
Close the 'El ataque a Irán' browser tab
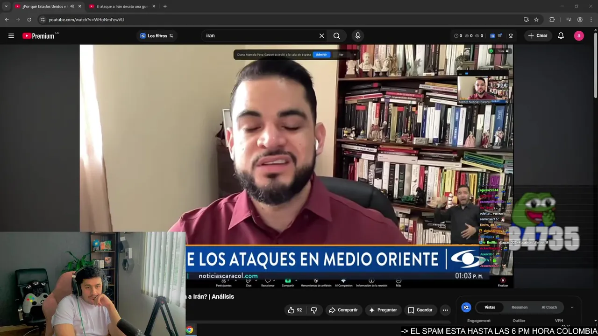(x=154, y=7)
